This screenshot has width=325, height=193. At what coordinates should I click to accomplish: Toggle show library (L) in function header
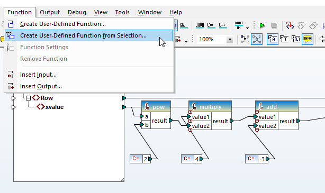click(296, 39)
